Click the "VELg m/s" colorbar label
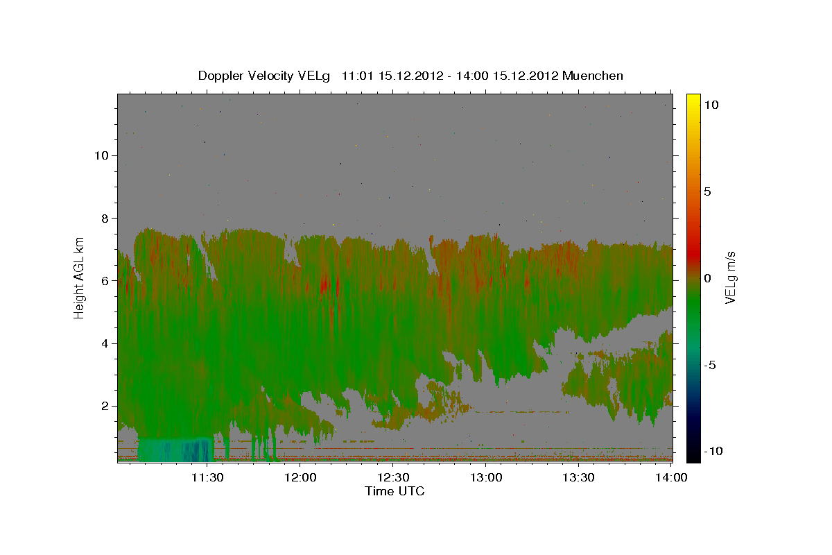This screenshot has height=555, width=832. (x=729, y=277)
